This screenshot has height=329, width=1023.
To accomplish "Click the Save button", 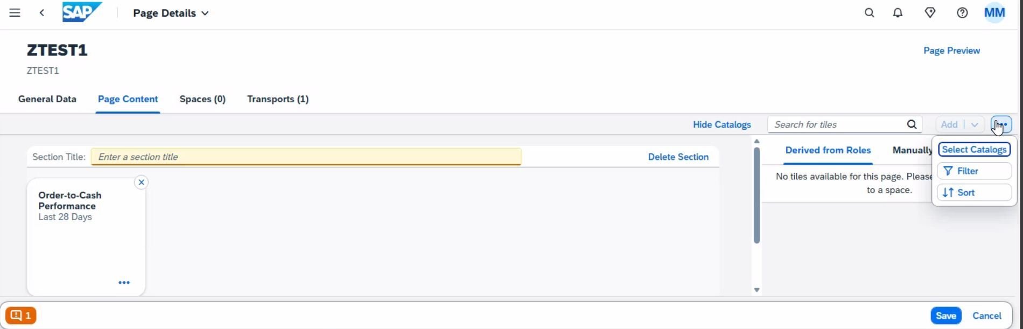I will [x=945, y=316].
